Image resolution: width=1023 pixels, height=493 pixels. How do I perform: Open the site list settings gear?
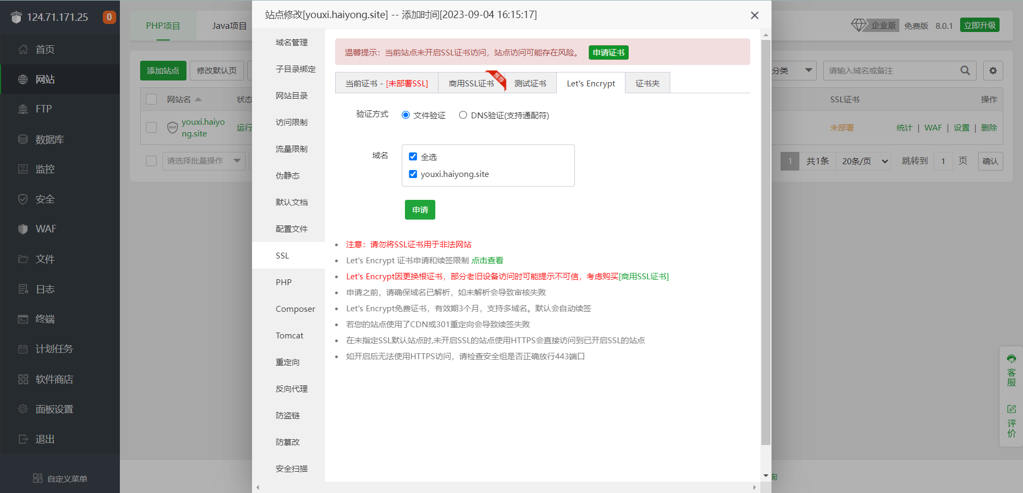992,70
